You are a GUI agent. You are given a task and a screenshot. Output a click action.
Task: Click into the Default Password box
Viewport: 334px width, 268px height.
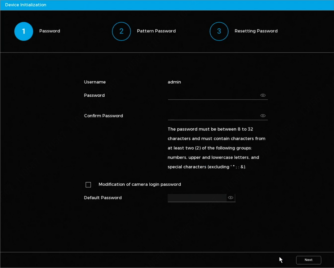pyautogui.click(x=197, y=198)
